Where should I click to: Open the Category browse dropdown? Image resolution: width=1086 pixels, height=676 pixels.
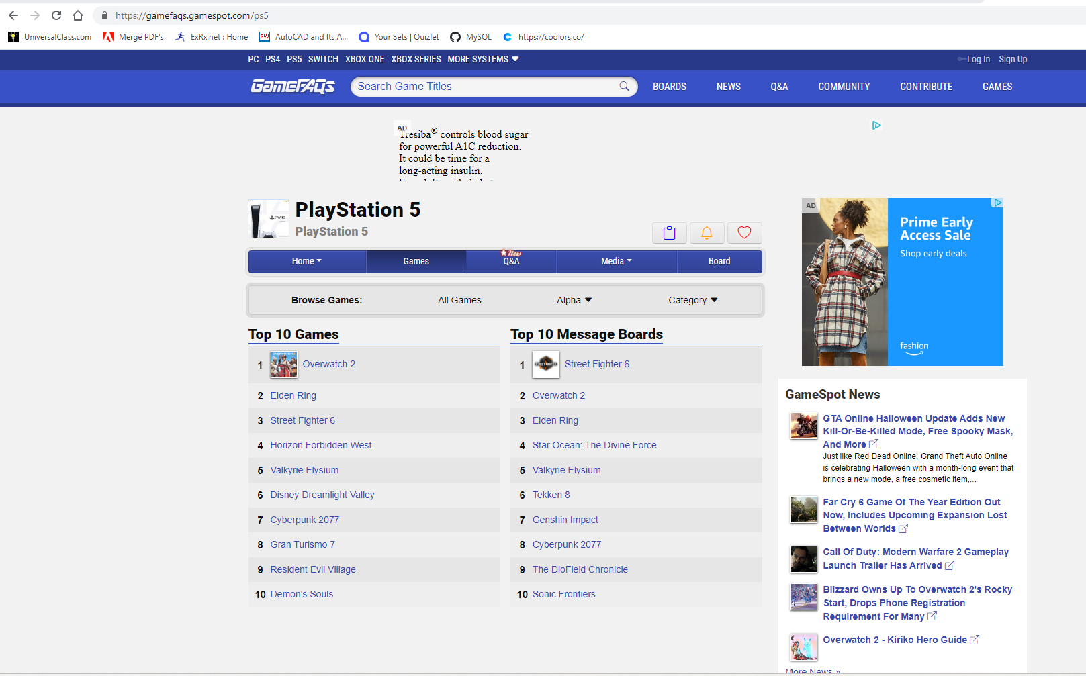pyautogui.click(x=693, y=300)
